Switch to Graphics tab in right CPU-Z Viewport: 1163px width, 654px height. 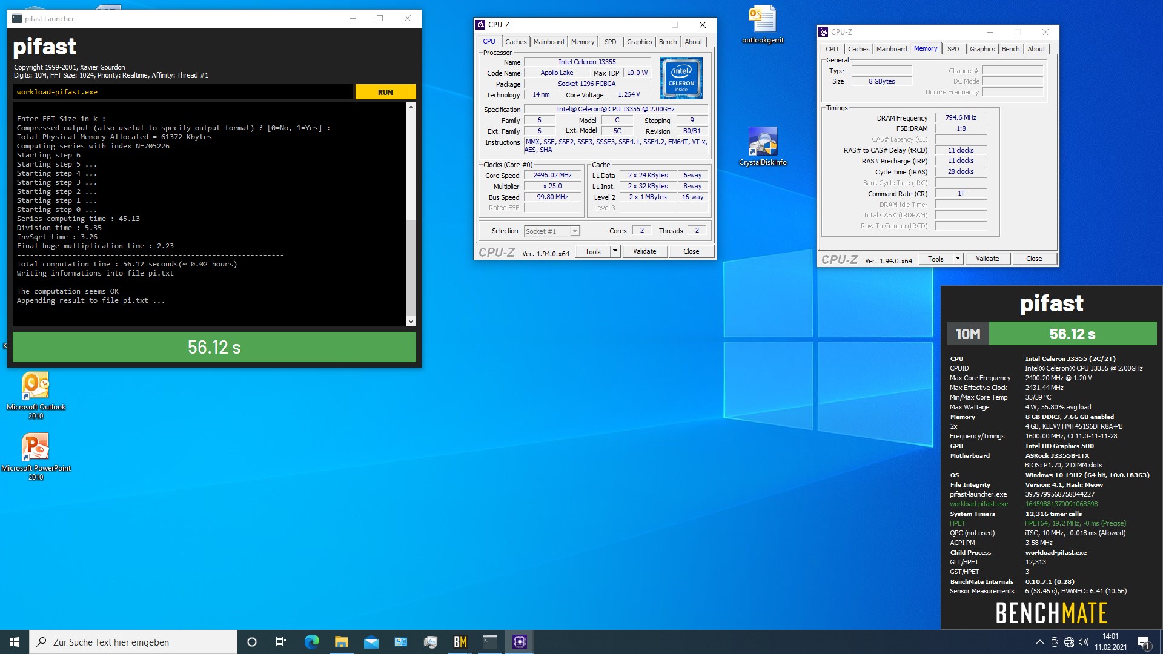point(982,49)
